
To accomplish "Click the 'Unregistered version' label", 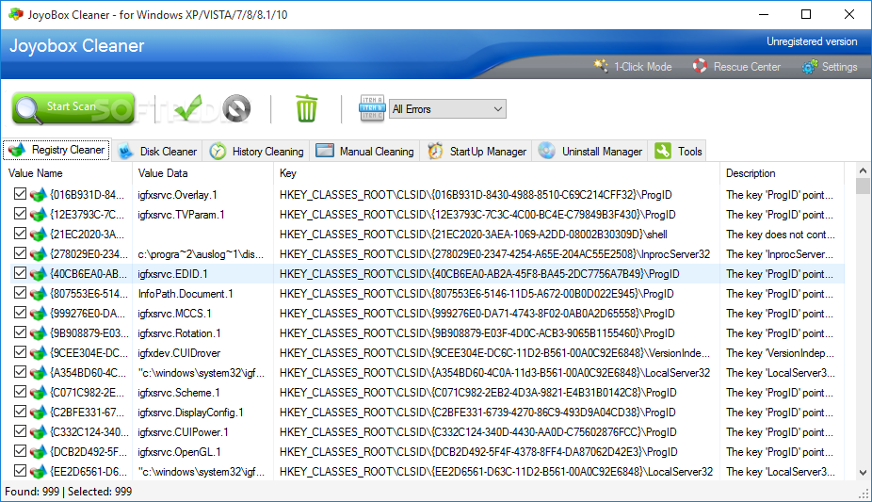I will (x=812, y=41).
